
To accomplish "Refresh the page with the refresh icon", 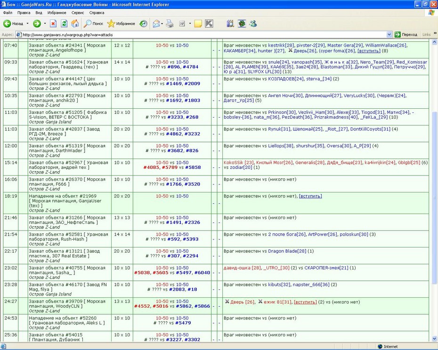I will coord(64,24).
